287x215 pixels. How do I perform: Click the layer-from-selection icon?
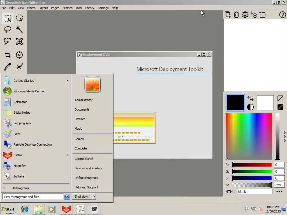[x=262, y=15]
